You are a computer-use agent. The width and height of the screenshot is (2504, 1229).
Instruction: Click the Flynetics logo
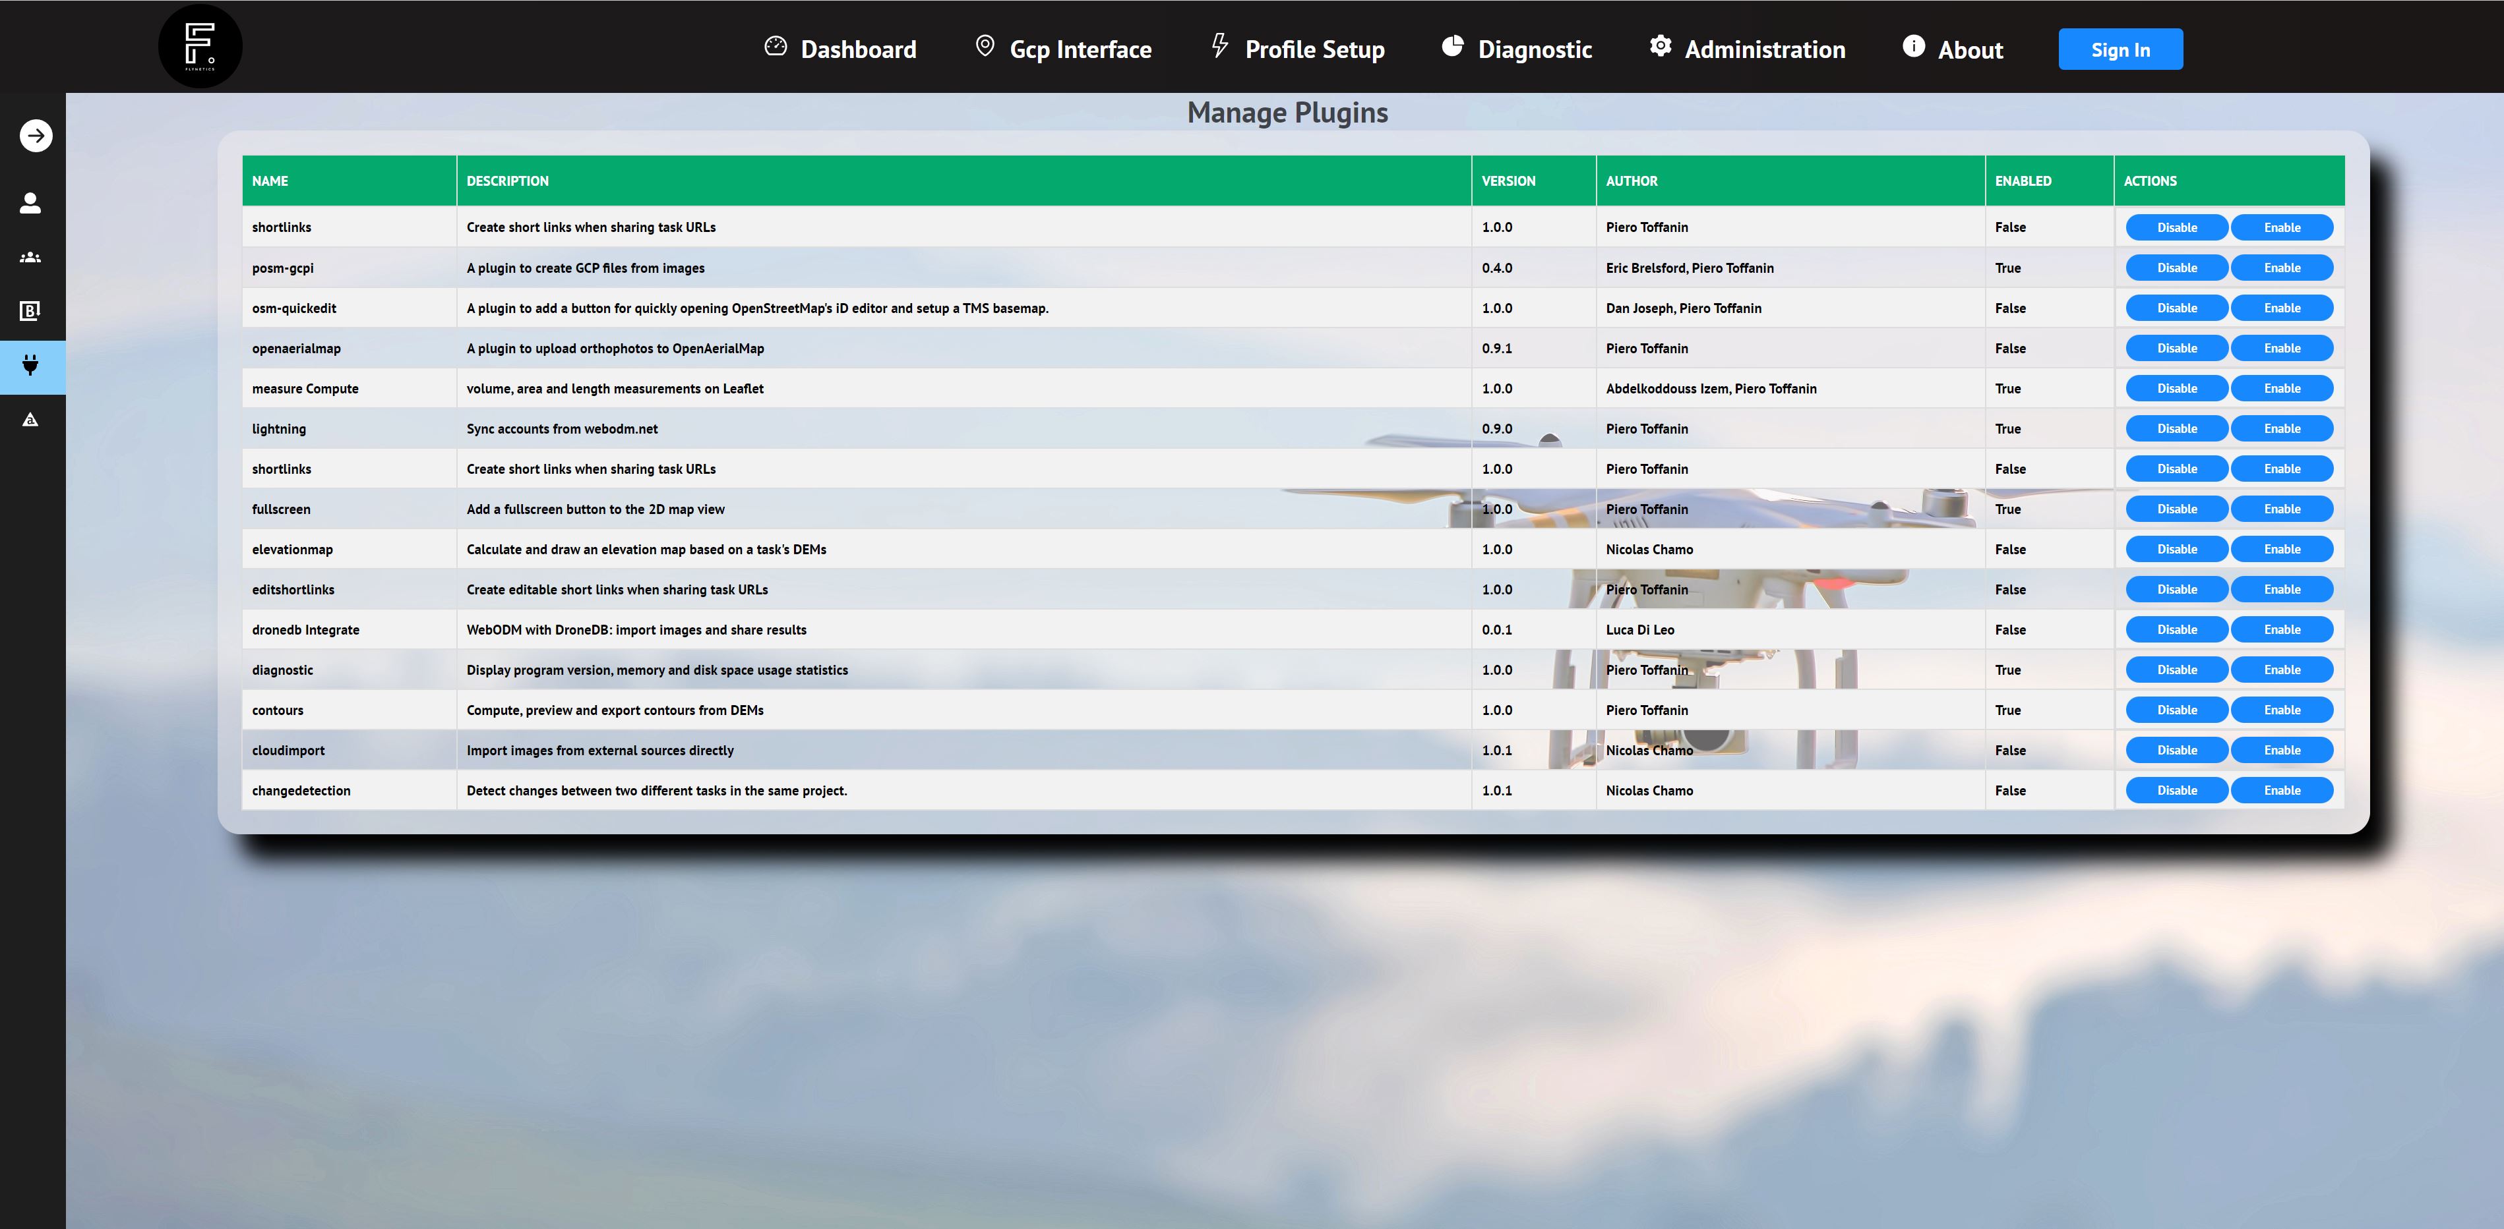pyautogui.click(x=200, y=47)
